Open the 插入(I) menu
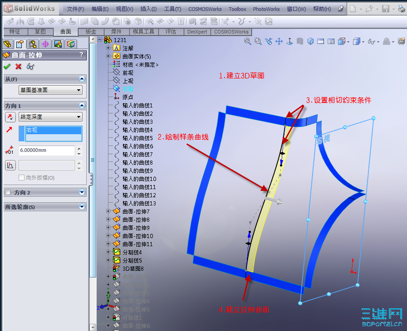This screenshot has width=407, height=331. pos(148,9)
